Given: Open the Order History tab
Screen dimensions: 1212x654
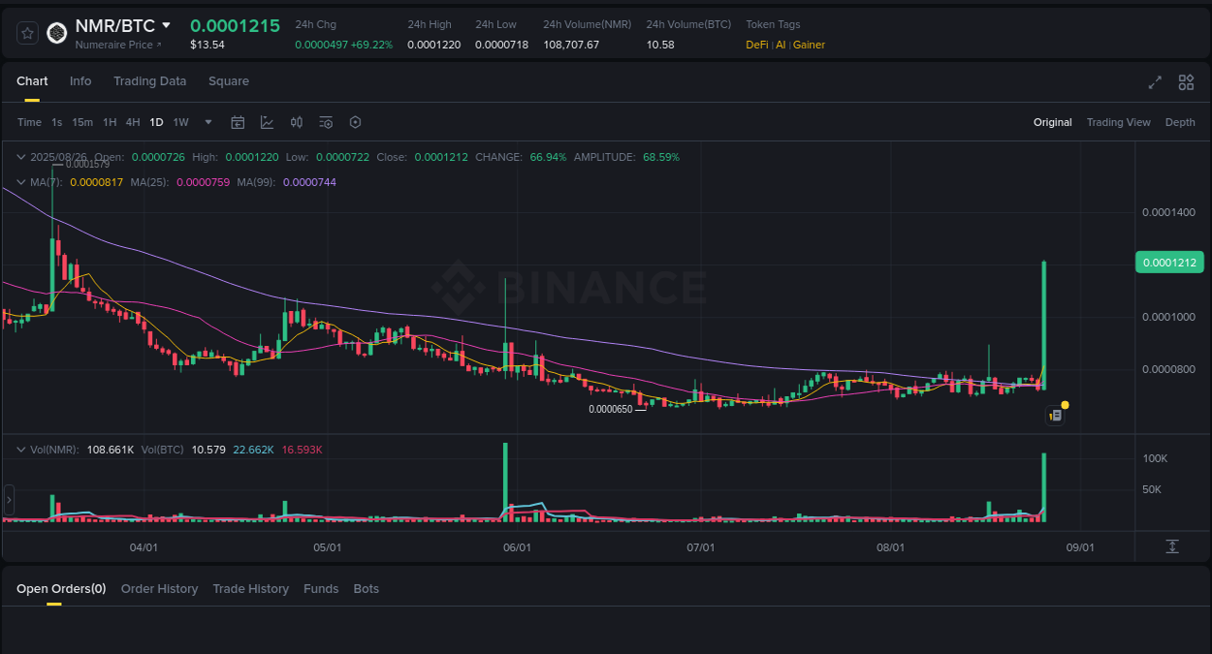Looking at the screenshot, I should point(159,588).
